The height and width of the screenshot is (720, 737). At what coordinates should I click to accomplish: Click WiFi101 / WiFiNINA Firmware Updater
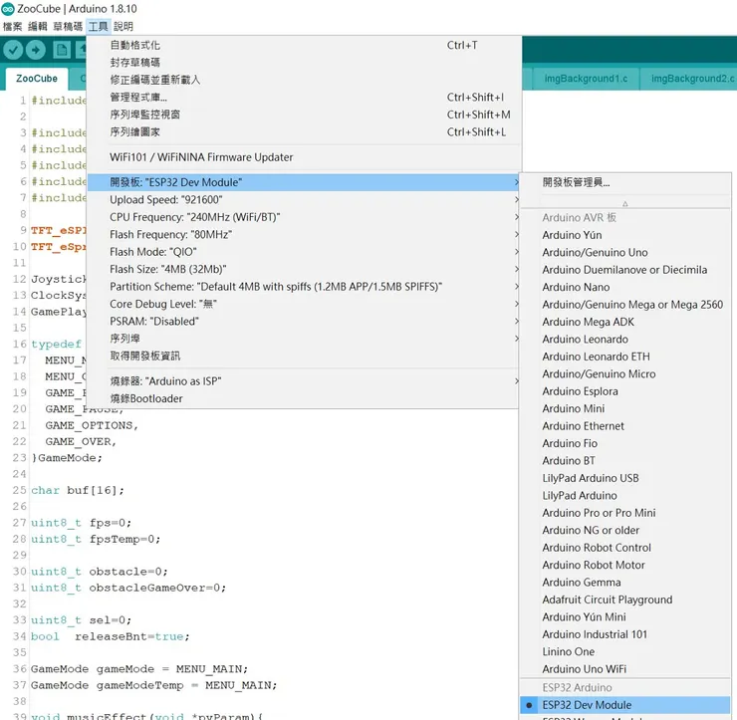(x=201, y=157)
